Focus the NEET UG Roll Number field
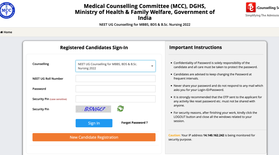 [x=115, y=79]
